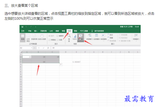Switch to 页面布局 page layout view icon
This screenshot has height=107, width=156.
[x=34, y=37]
